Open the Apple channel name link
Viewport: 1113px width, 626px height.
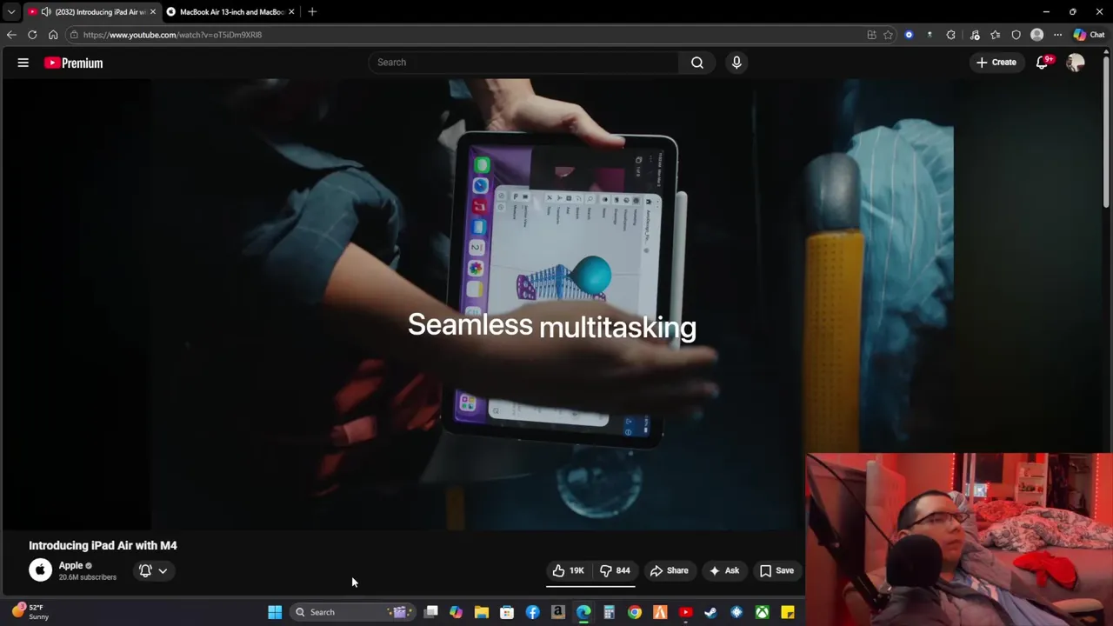pos(70,565)
